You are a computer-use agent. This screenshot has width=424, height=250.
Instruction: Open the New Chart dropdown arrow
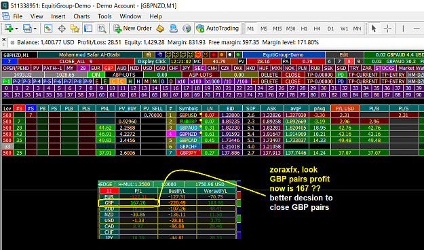tap(17, 29)
